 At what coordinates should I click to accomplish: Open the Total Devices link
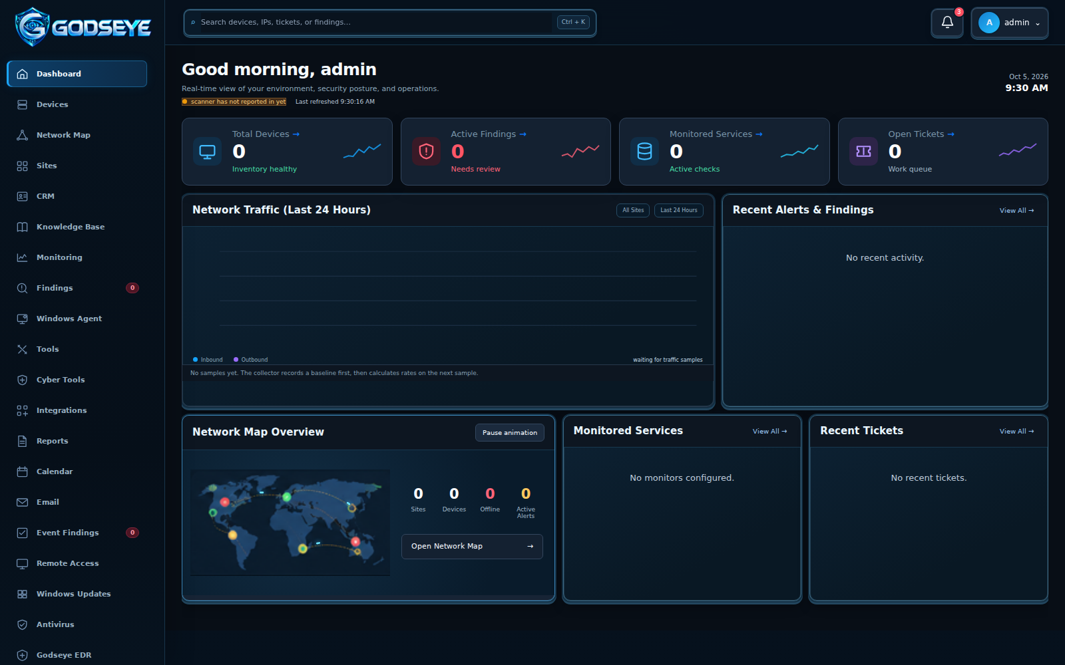[266, 134]
